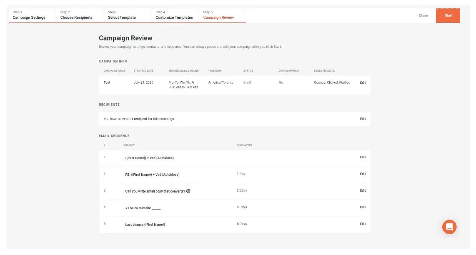Edit the '#1 sales mistake' email
Viewport: 476px width, 255px height.
click(362, 207)
